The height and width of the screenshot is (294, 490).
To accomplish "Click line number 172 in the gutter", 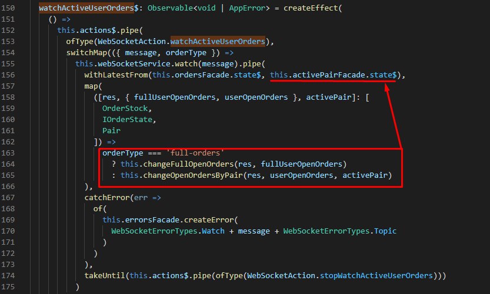I will click(x=8, y=254).
